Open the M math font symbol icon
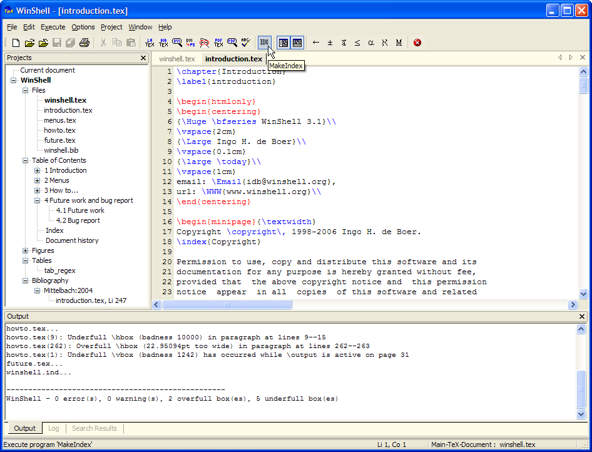 pos(399,43)
